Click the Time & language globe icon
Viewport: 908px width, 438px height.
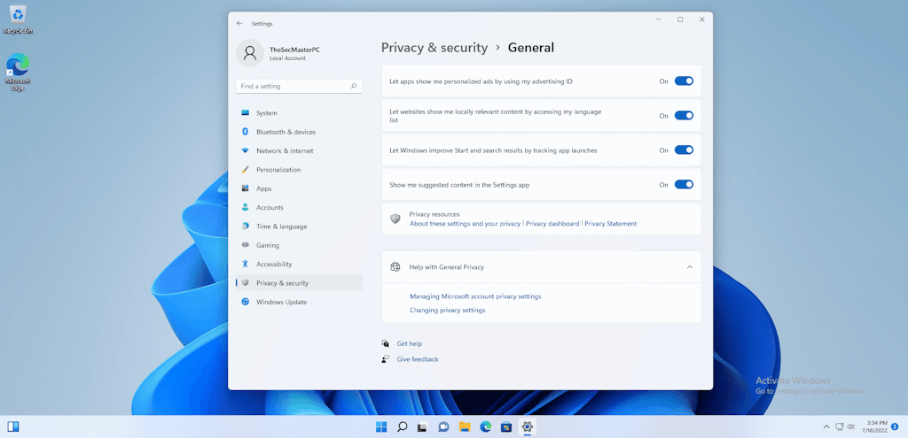(245, 226)
